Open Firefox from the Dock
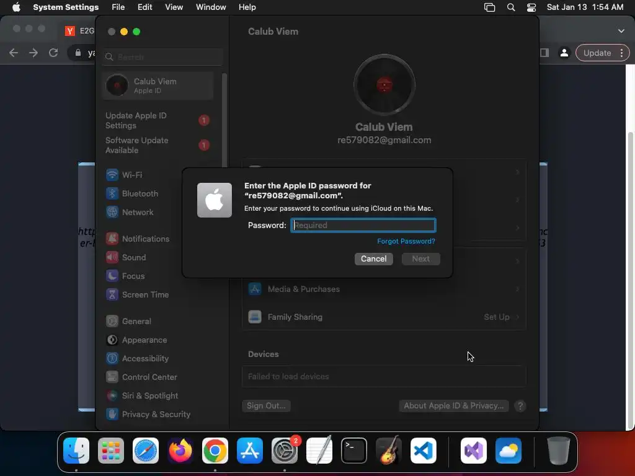This screenshot has height=476, width=635. (180, 451)
